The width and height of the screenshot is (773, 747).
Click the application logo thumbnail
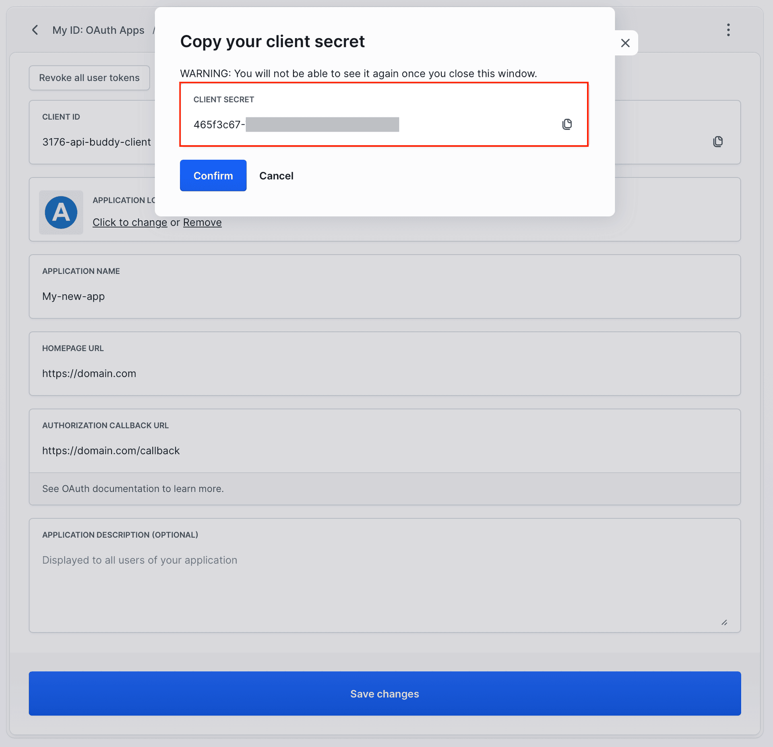tap(61, 212)
